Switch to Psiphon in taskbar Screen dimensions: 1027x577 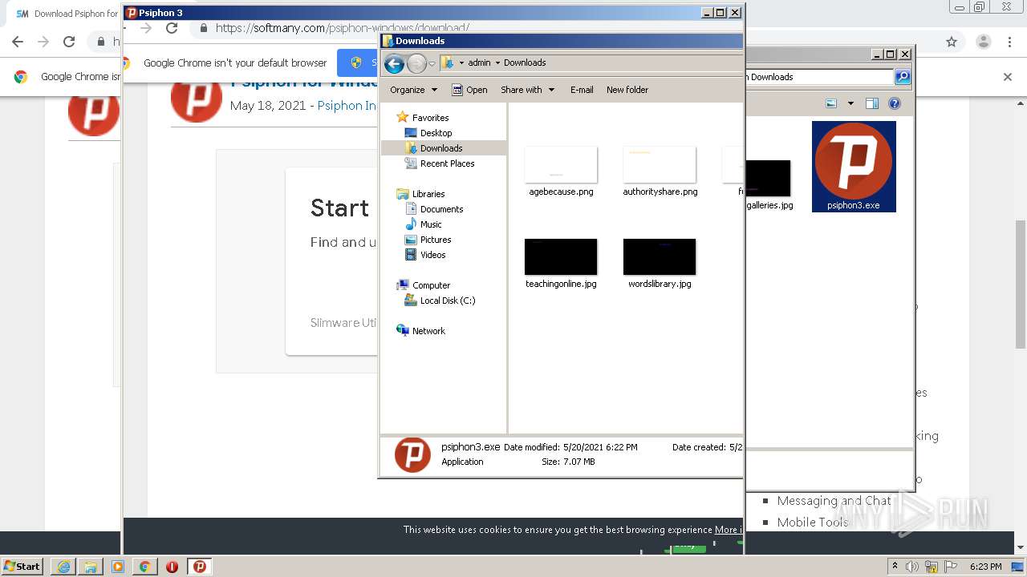coord(200,567)
